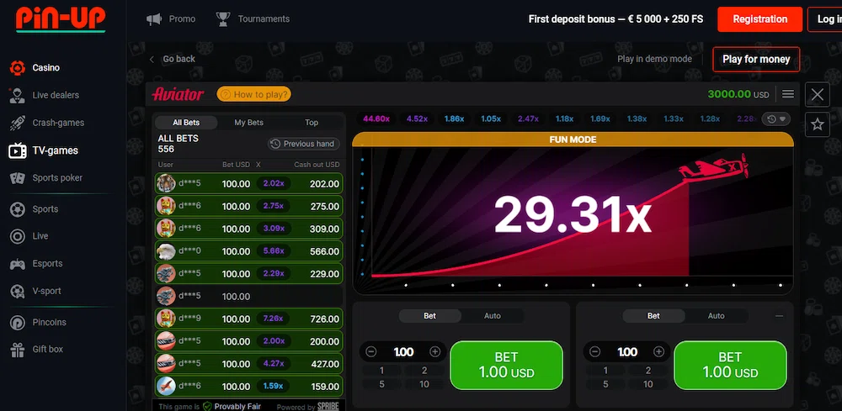Open How to play? help
The image size is (842, 411).
pos(254,95)
